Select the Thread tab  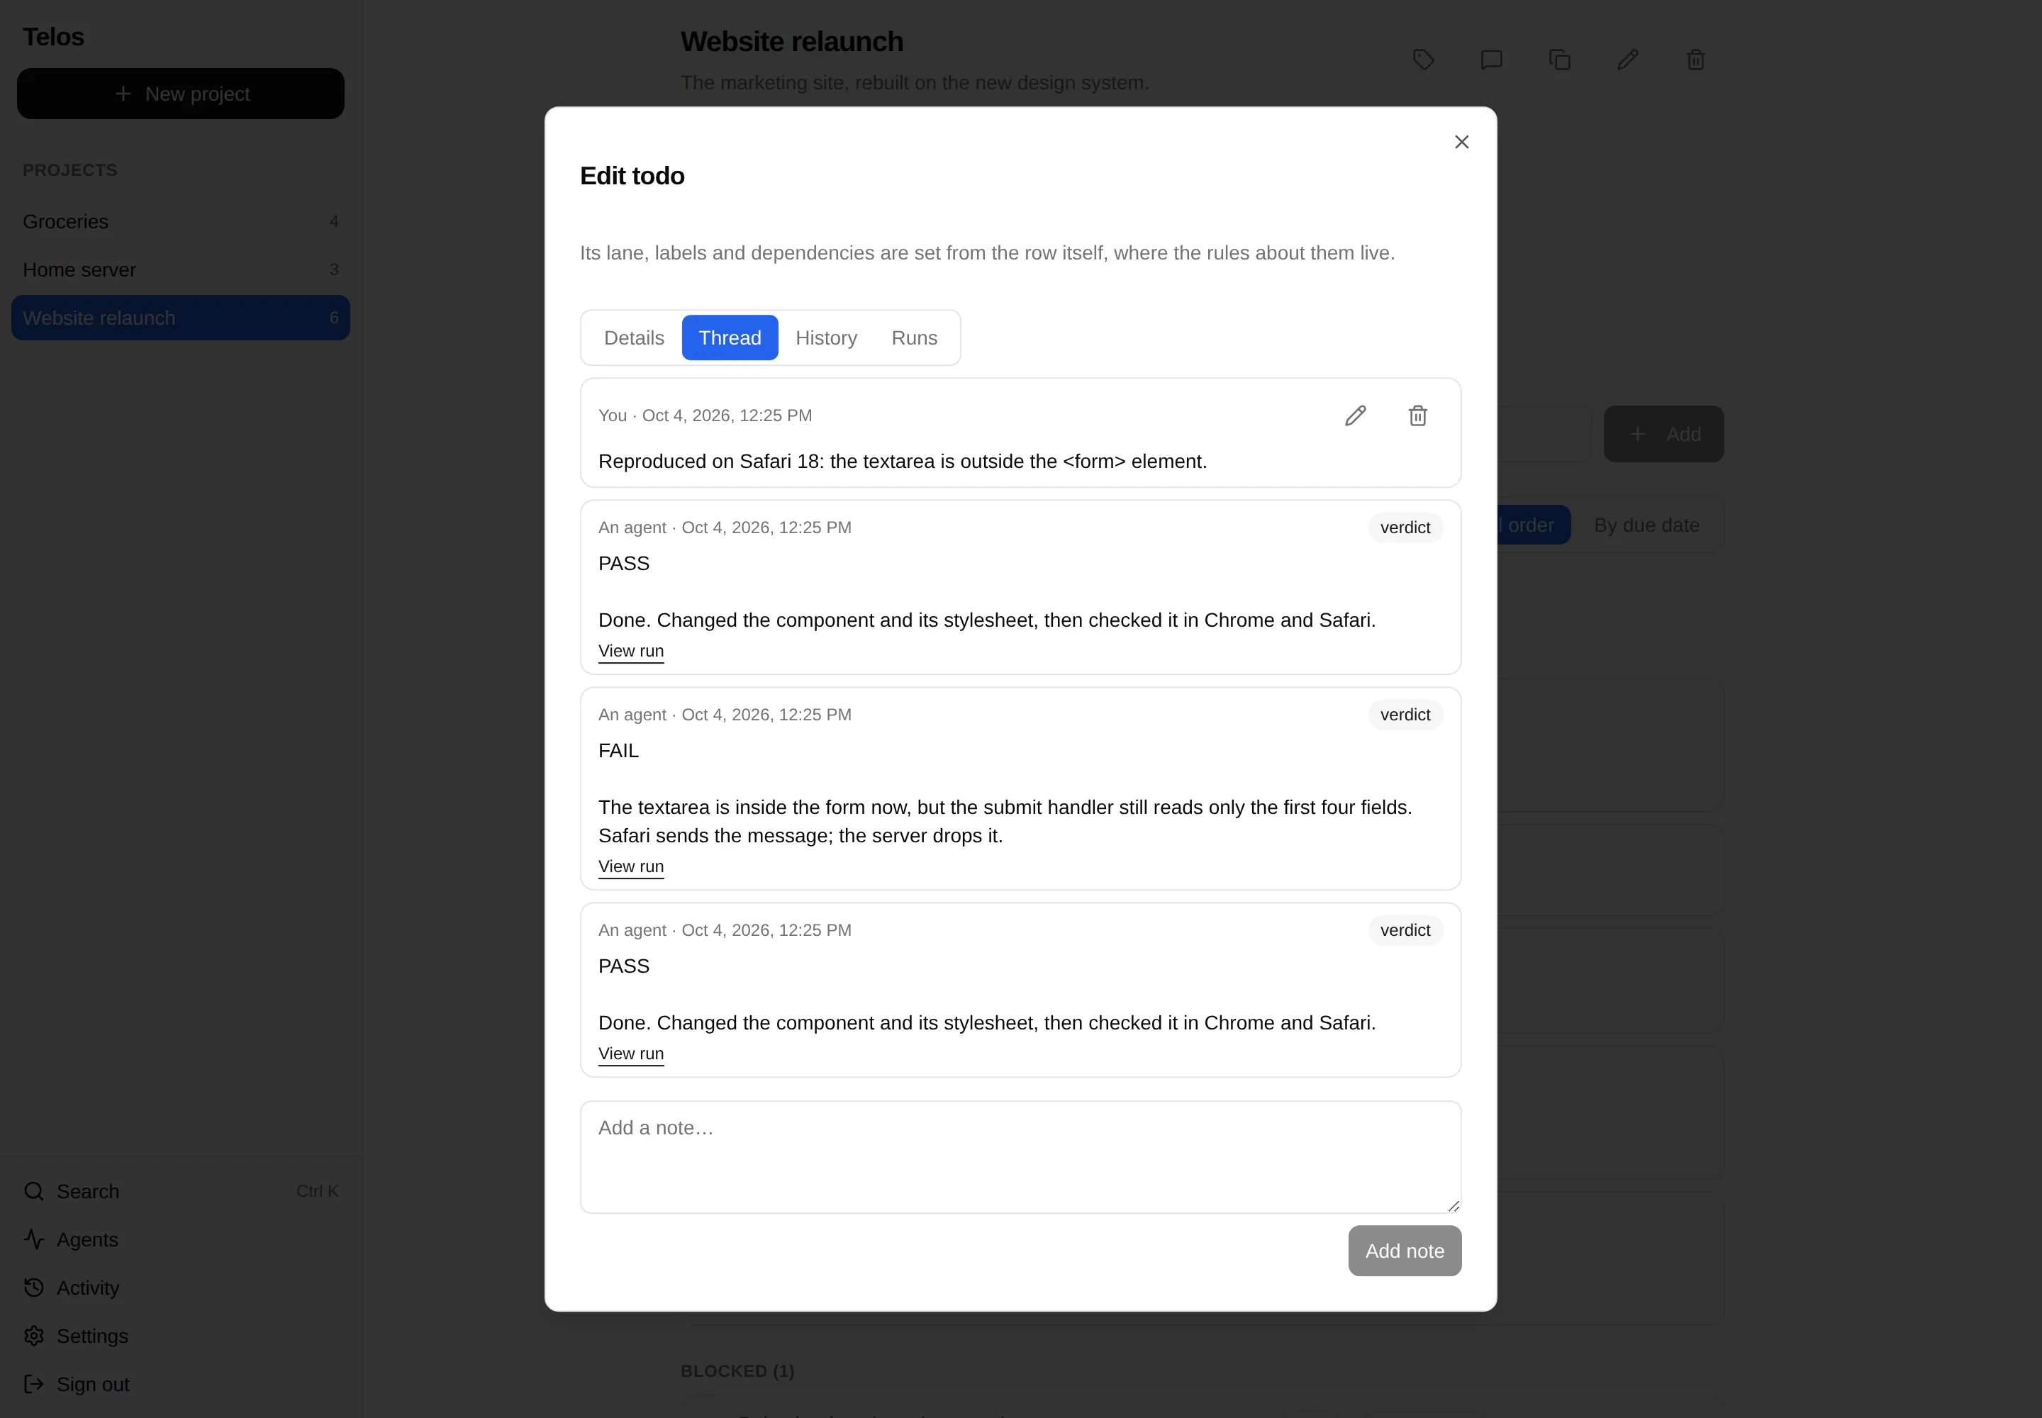coord(730,337)
